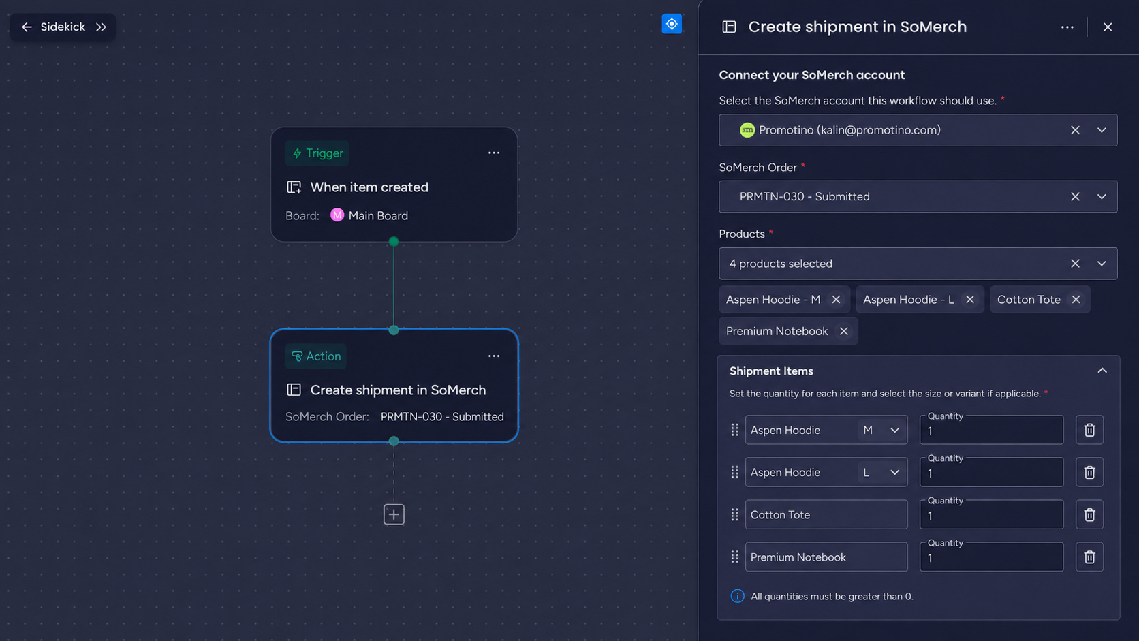Click the Main Board label in the trigger
Image resolution: width=1139 pixels, height=641 pixels.
[378, 215]
